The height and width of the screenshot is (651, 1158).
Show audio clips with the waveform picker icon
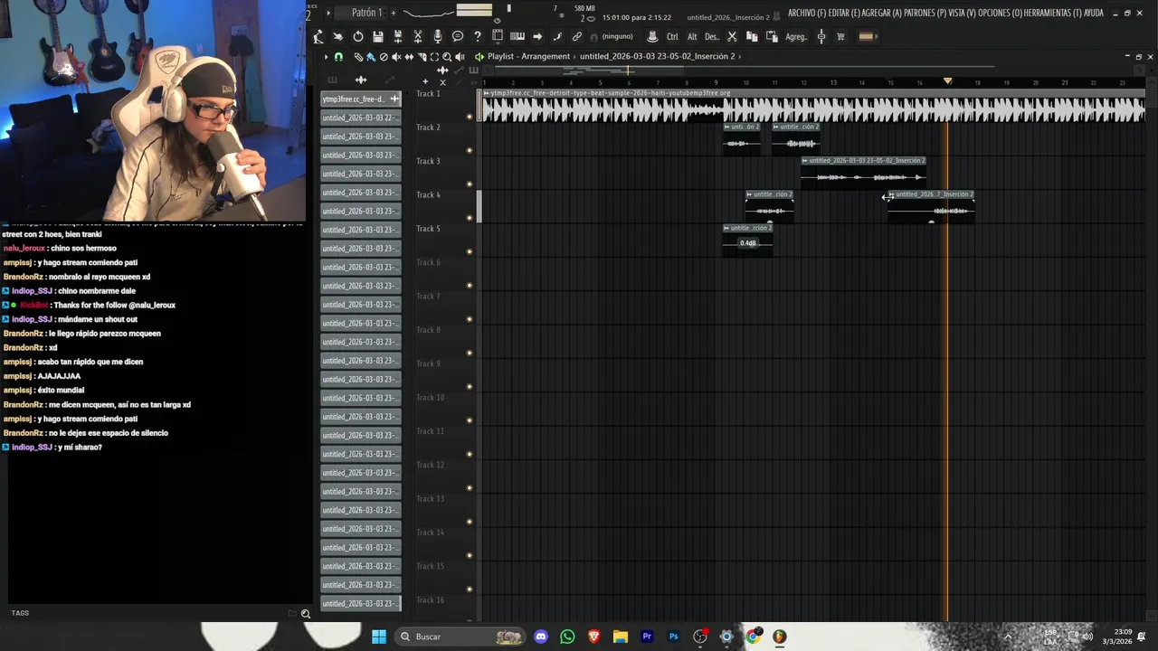click(361, 80)
